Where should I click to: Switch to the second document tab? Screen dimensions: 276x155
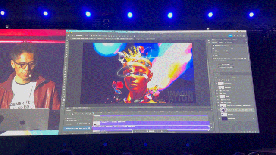[145, 39]
